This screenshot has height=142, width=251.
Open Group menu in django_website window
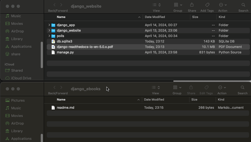[178, 5]
